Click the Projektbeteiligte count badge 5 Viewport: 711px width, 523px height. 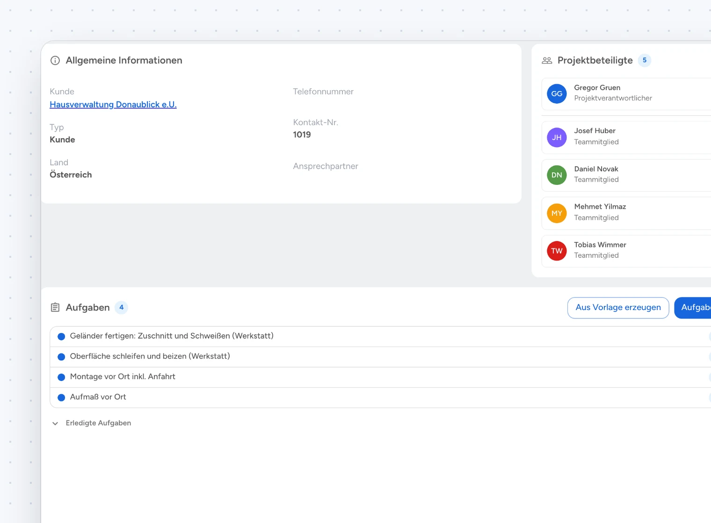pos(645,60)
